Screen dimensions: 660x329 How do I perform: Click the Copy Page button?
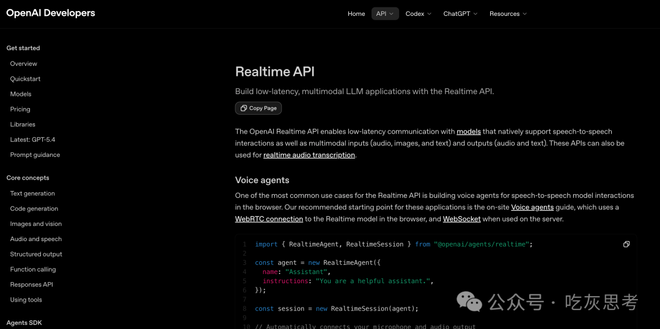coord(258,108)
